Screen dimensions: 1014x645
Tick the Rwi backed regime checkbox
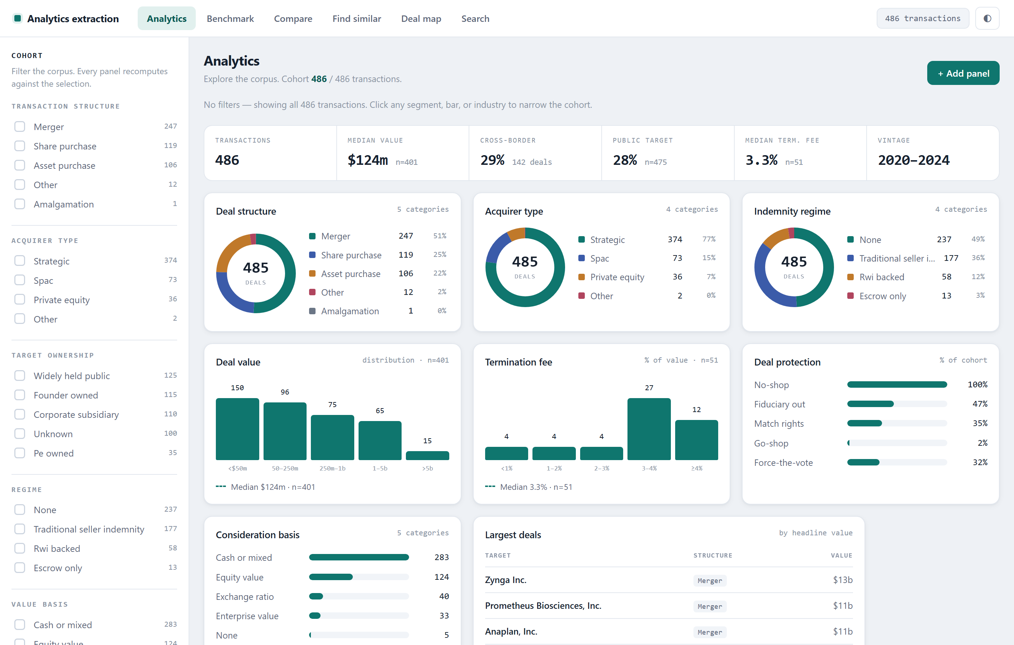[20, 548]
